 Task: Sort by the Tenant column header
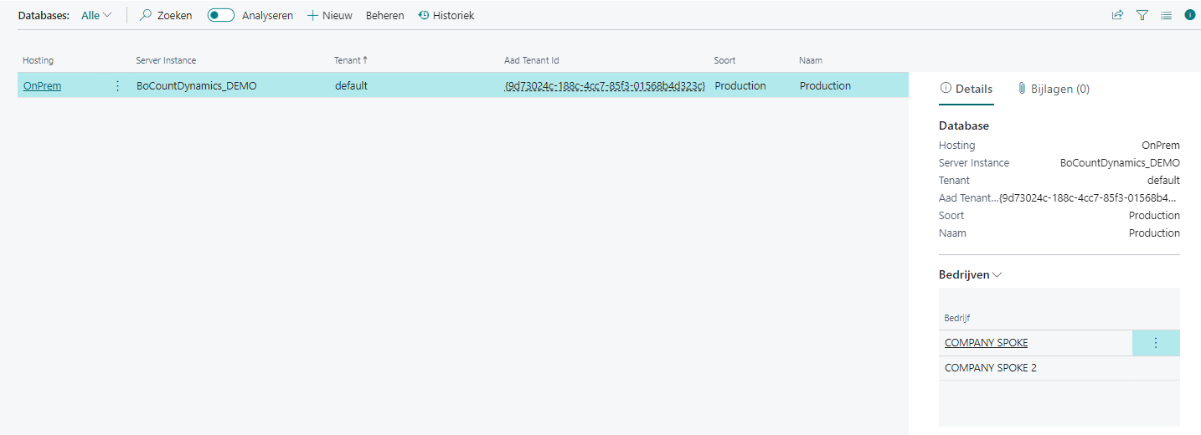[348, 60]
